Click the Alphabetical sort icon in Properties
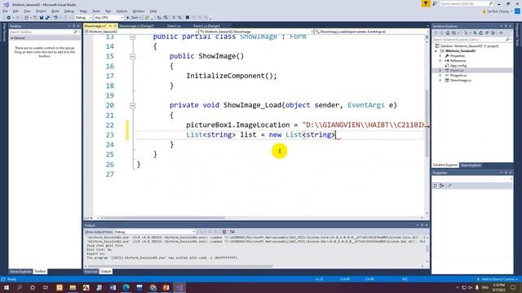 tap(442, 186)
